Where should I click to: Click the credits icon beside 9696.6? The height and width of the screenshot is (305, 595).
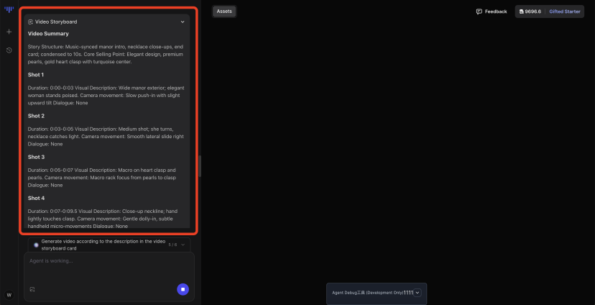[x=522, y=12]
